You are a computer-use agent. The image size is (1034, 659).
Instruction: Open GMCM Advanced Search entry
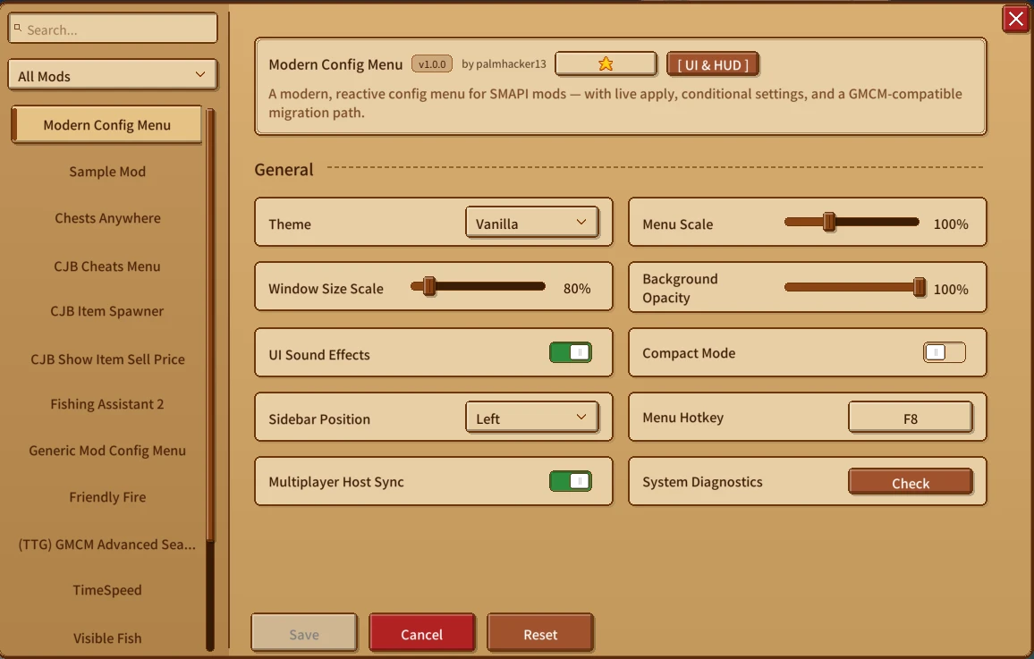[x=107, y=545]
